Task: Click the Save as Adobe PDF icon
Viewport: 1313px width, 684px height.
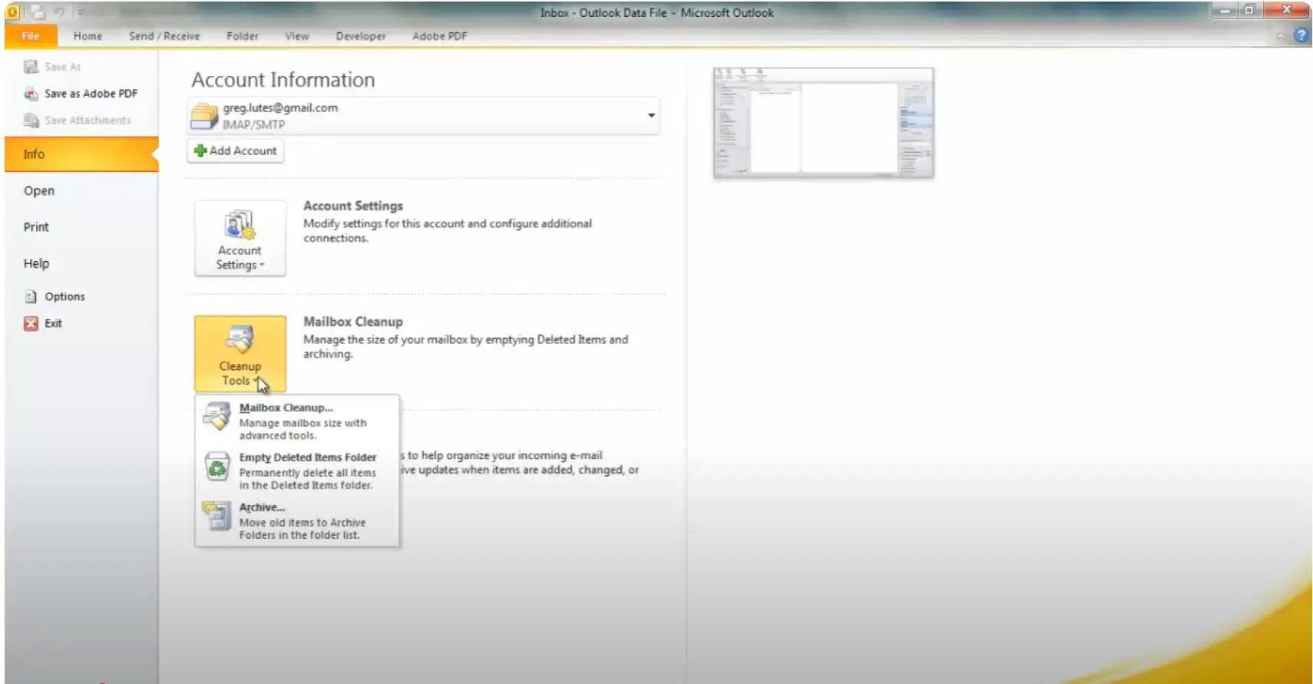Action: pos(31,94)
